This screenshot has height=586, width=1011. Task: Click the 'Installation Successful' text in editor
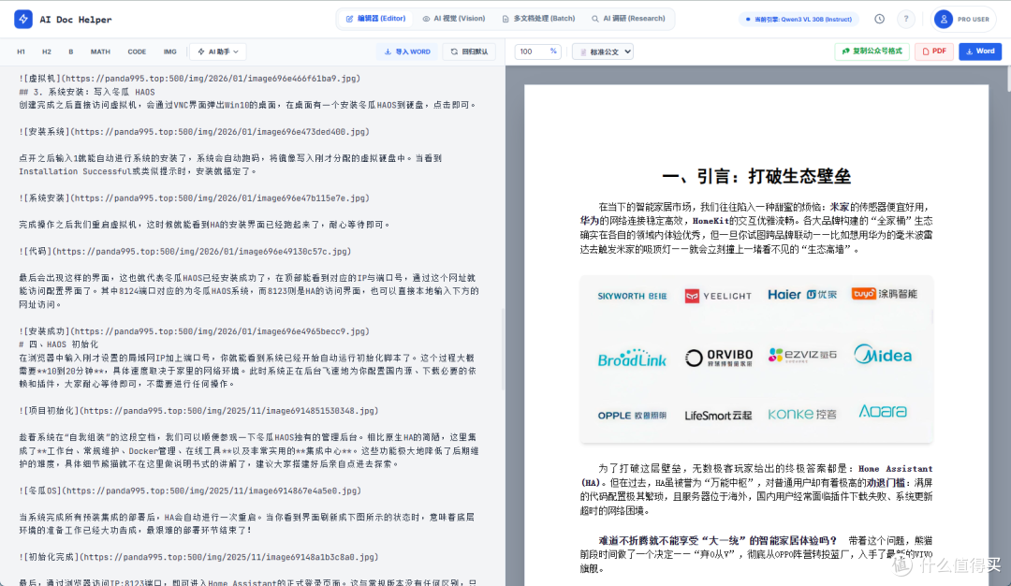pyautogui.click(x=75, y=171)
